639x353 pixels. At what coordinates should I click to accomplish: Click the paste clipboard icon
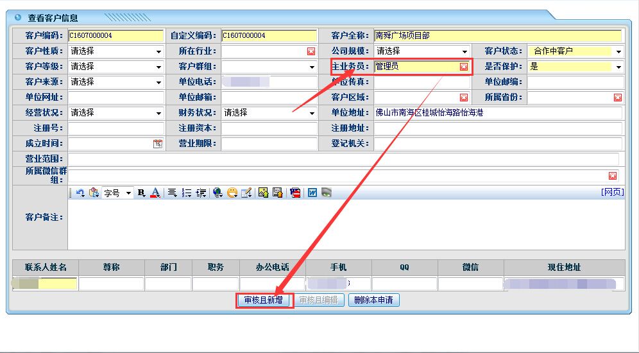[94, 193]
